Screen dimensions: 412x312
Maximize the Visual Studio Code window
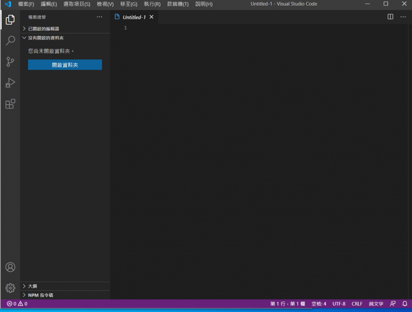coord(386,4)
